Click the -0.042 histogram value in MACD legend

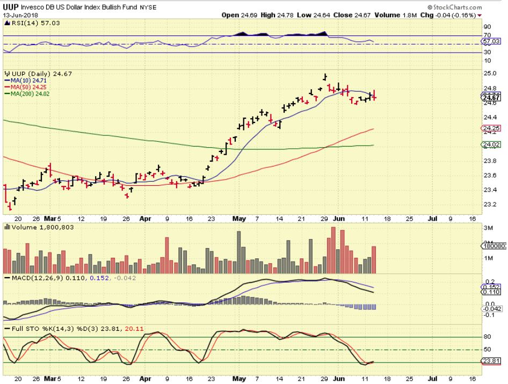(125, 278)
